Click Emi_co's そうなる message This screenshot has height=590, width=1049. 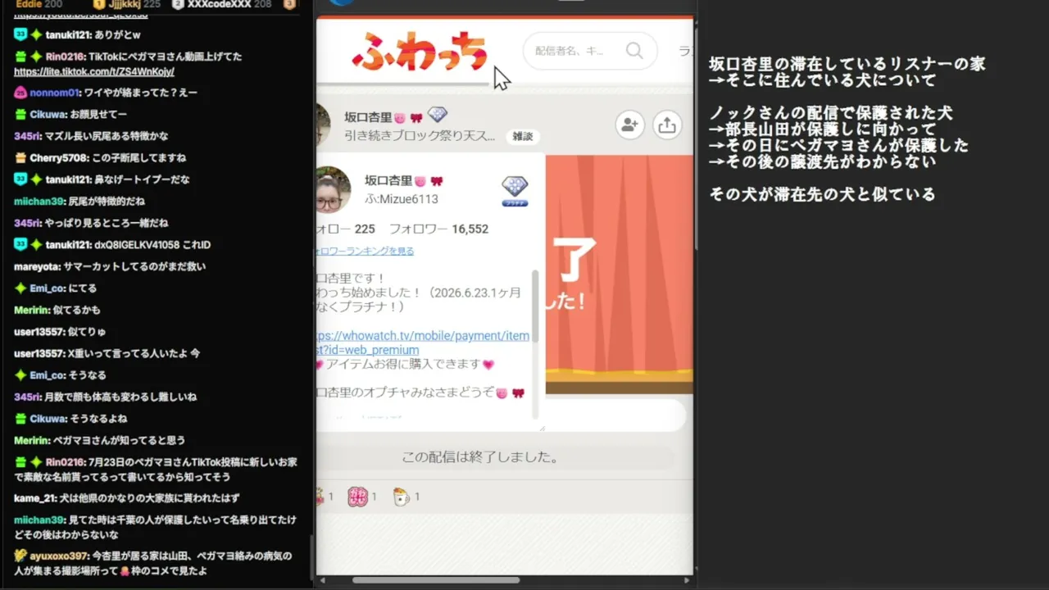(88, 375)
